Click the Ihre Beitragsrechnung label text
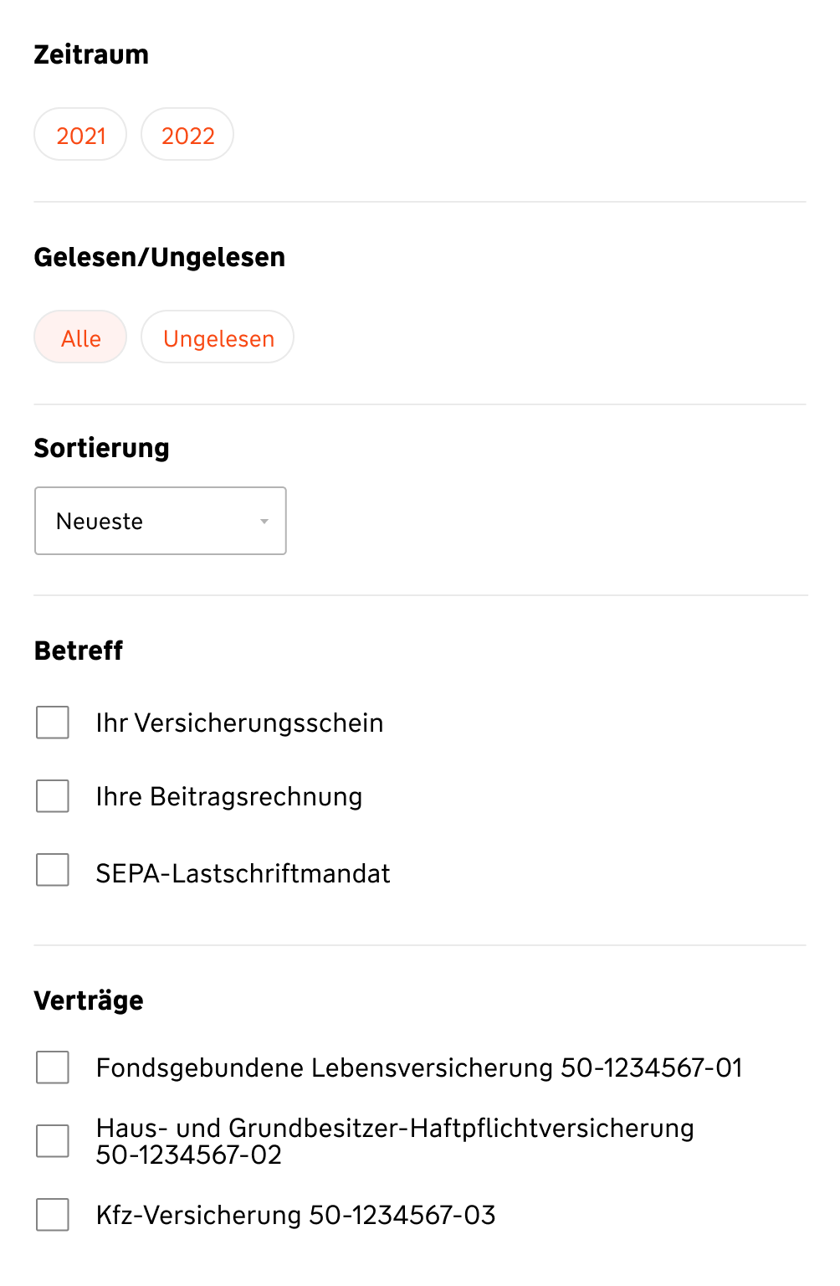This screenshot has height=1286, width=840. click(x=228, y=797)
